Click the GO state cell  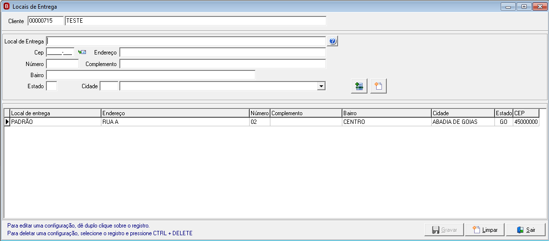[x=504, y=122]
